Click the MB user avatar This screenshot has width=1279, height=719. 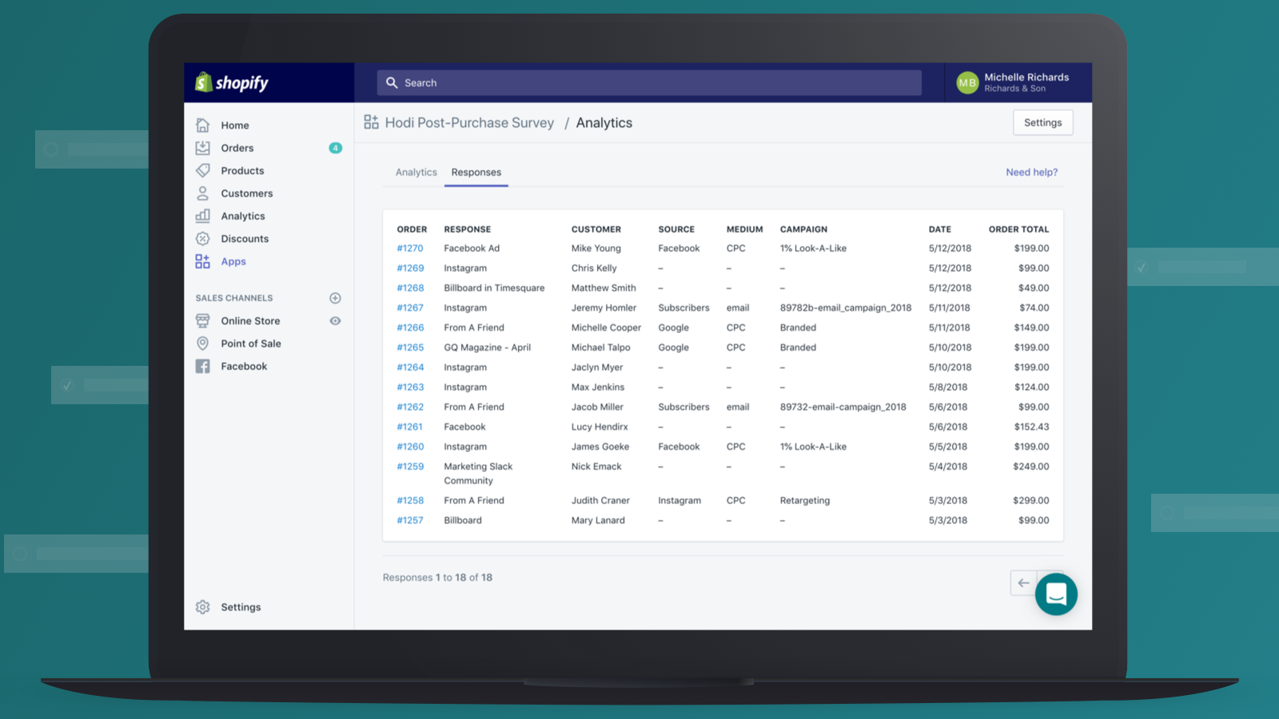[x=967, y=82]
